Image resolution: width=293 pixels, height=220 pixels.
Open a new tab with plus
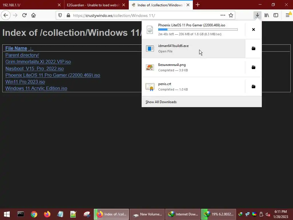[198, 5]
